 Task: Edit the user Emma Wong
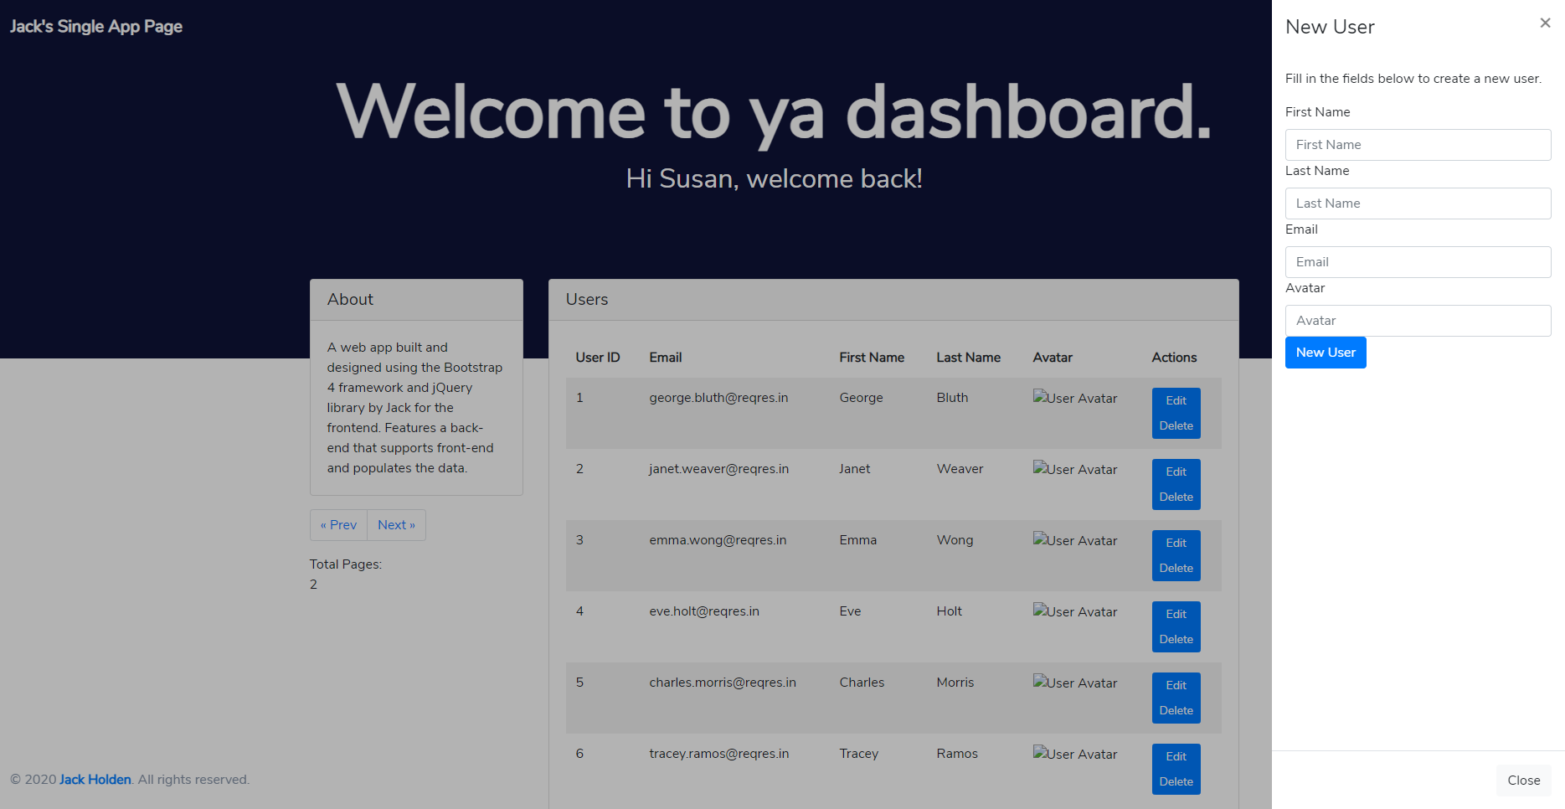tap(1176, 543)
